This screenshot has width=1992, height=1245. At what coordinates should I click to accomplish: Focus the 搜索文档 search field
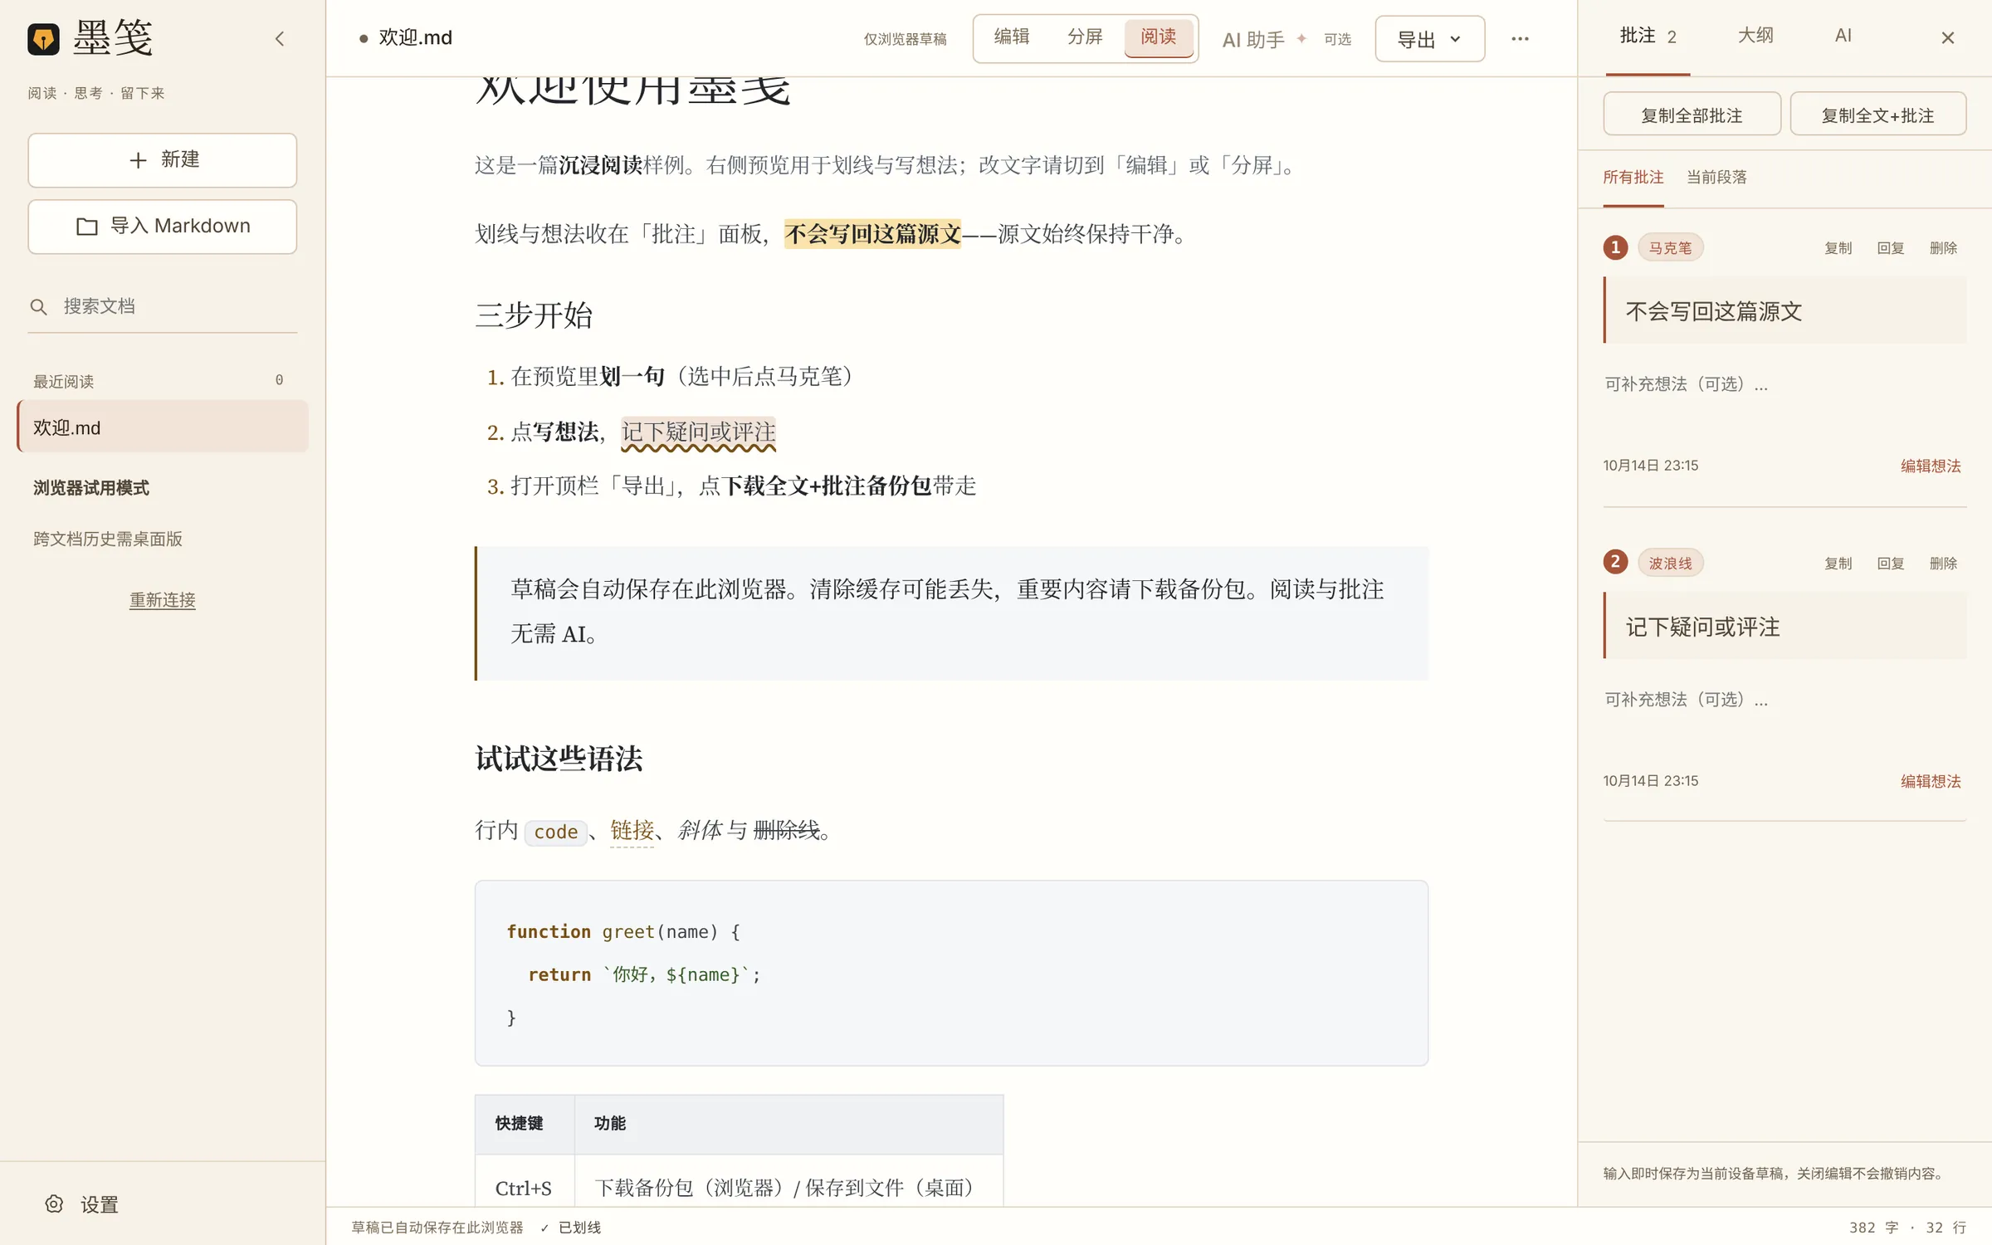point(163,306)
